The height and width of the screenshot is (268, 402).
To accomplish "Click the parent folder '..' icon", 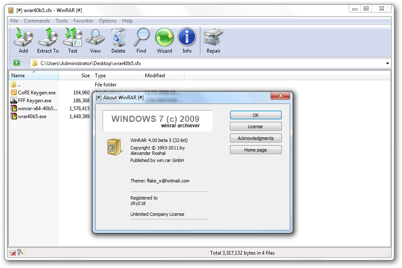I will [14, 84].
